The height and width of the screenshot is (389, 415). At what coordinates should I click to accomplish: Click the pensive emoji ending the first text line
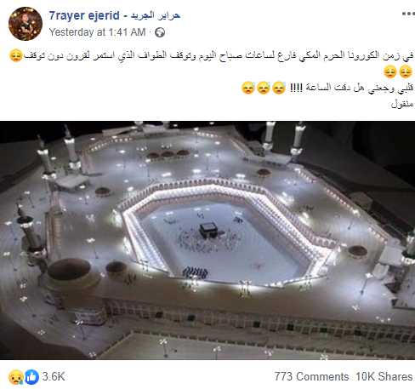point(16,55)
